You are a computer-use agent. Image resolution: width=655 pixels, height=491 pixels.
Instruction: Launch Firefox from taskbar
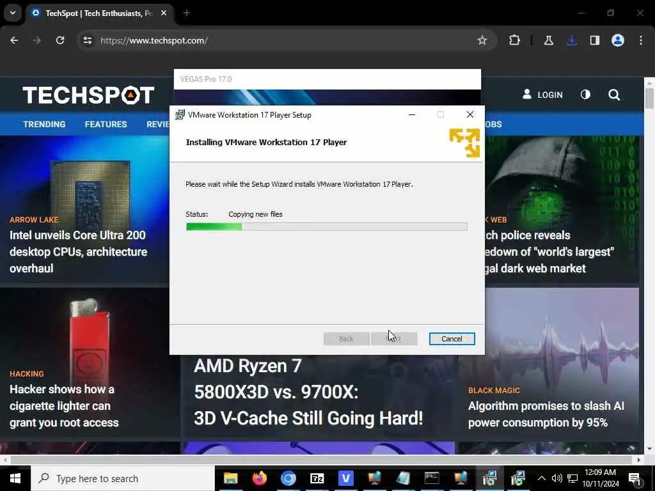tap(260, 478)
